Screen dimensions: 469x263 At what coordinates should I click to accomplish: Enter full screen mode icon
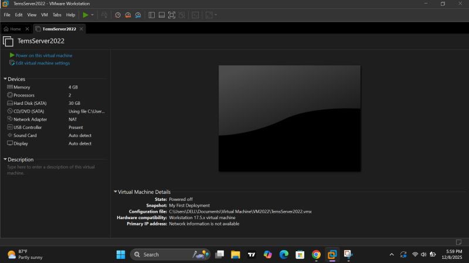172,15
